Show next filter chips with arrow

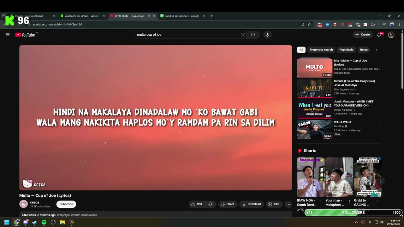click(376, 50)
